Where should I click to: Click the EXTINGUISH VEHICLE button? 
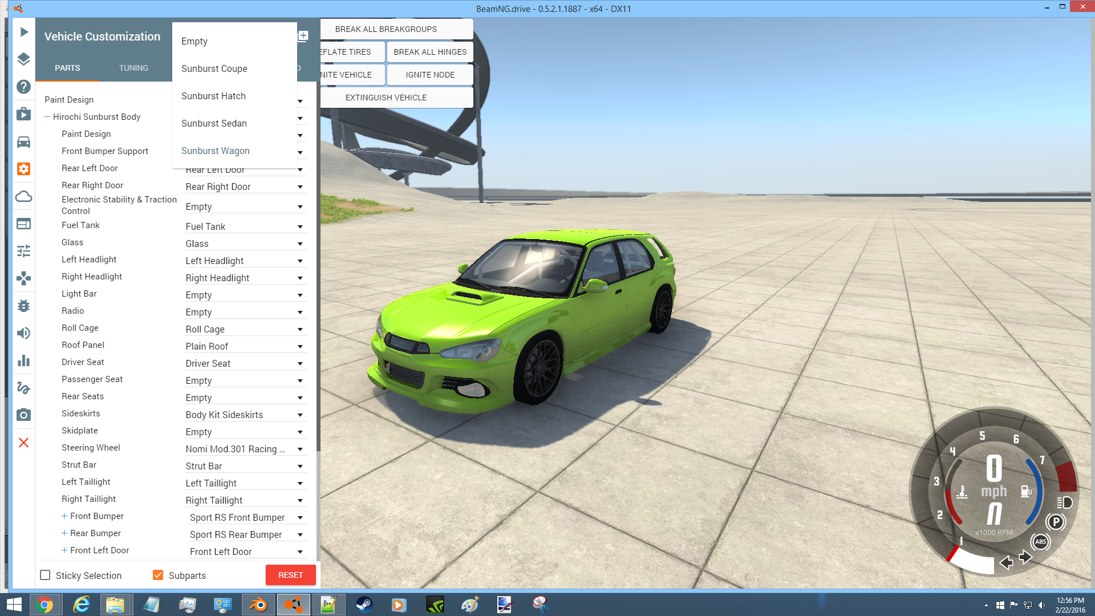(x=397, y=98)
